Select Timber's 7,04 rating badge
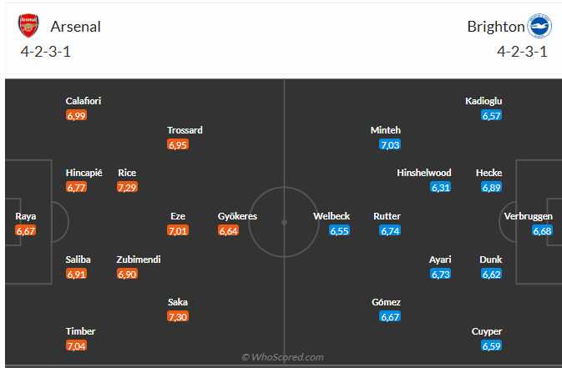Screen dimensions: 562x368 [x=76, y=345]
